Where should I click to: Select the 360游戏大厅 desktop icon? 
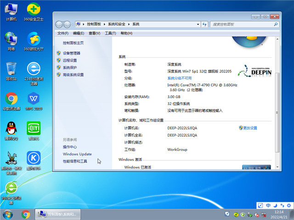[34, 42]
